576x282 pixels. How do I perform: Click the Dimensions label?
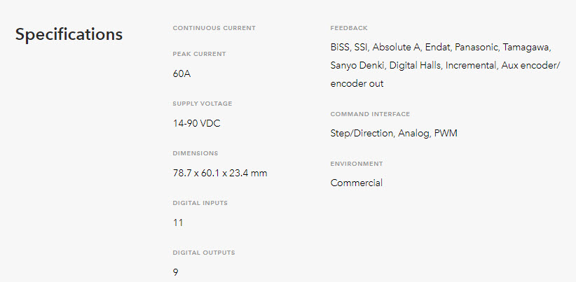coord(196,153)
